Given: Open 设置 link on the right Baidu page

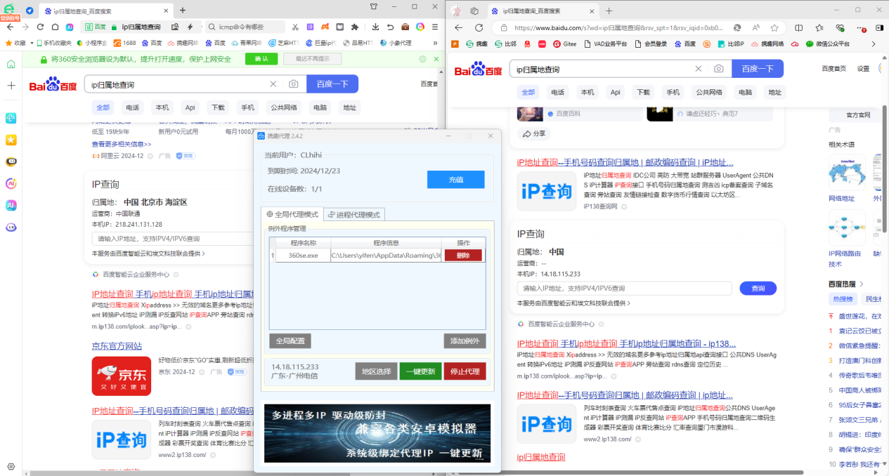Looking at the screenshot, I should 863,69.
